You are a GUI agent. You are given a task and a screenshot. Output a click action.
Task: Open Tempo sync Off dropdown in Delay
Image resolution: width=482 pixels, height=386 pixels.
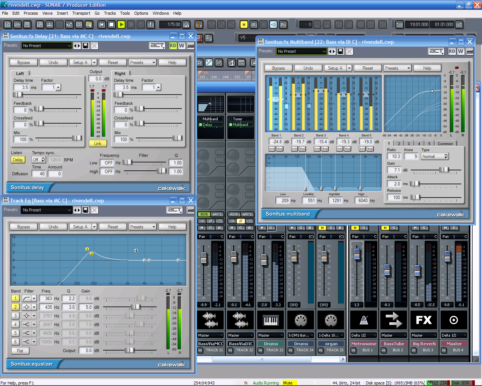(39, 159)
